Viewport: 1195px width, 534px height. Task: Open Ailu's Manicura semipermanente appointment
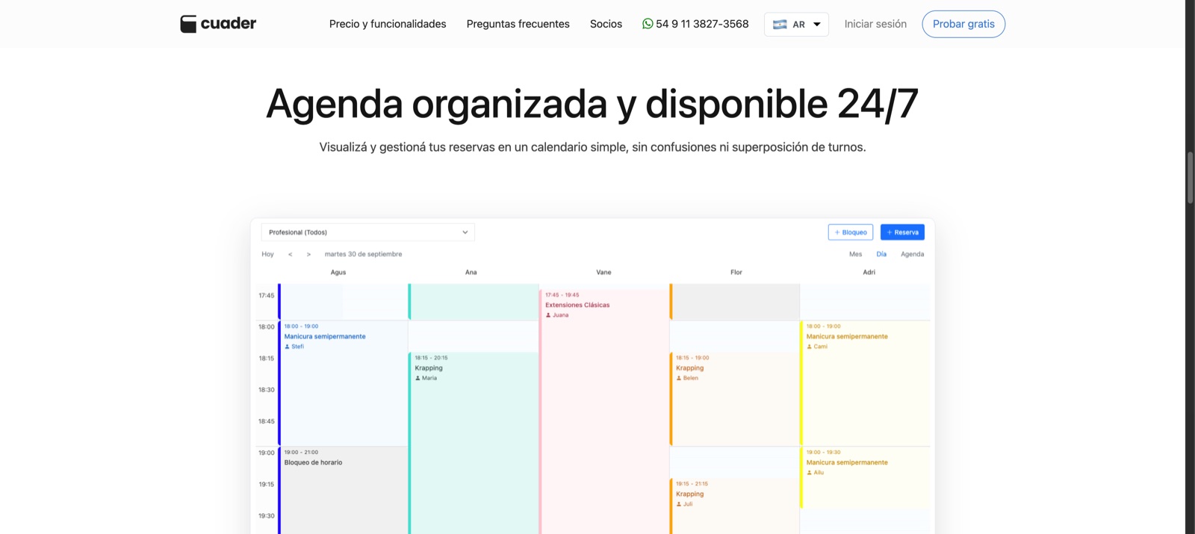coord(865,478)
